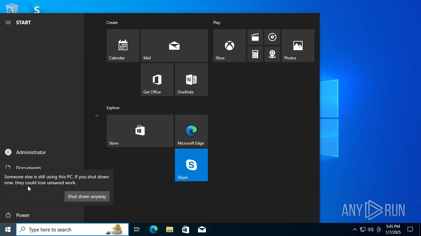Show hidden system tray icons
421x236 pixels.
point(355,229)
